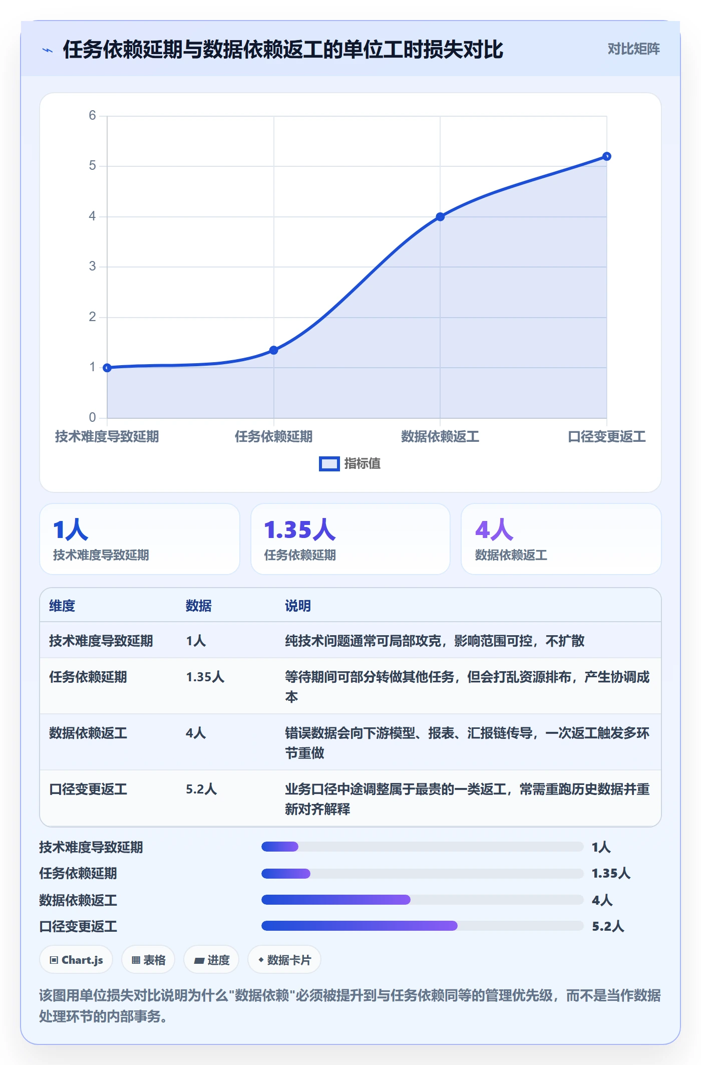Click the data point for 任务依赖延期
The width and height of the screenshot is (701, 1065).
pyautogui.click(x=273, y=350)
